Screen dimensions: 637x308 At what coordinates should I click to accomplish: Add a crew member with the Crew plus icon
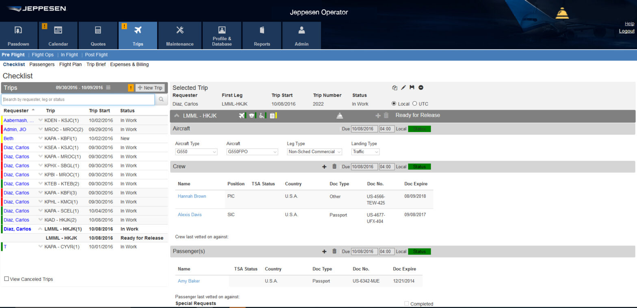coord(324,167)
